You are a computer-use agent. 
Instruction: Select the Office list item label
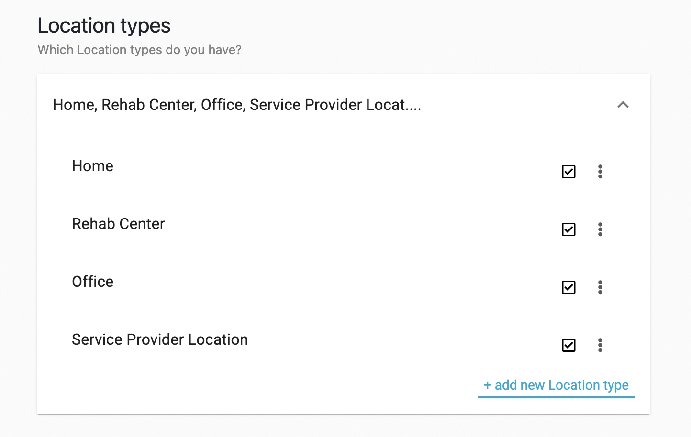(x=93, y=282)
